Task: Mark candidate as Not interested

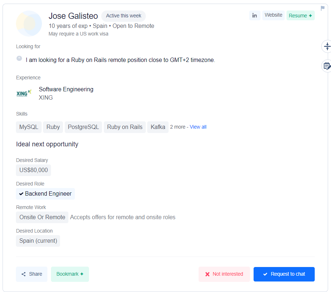Action: (224, 274)
